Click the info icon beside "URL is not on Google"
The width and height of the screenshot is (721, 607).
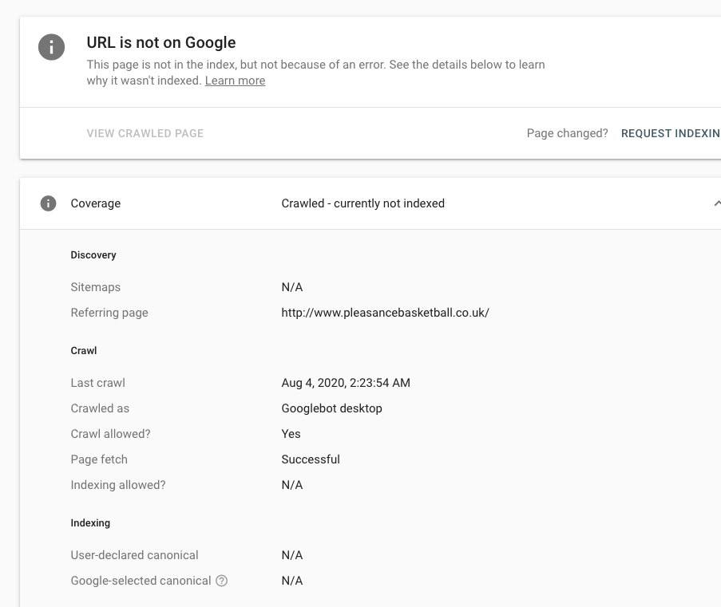click(51, 47)
